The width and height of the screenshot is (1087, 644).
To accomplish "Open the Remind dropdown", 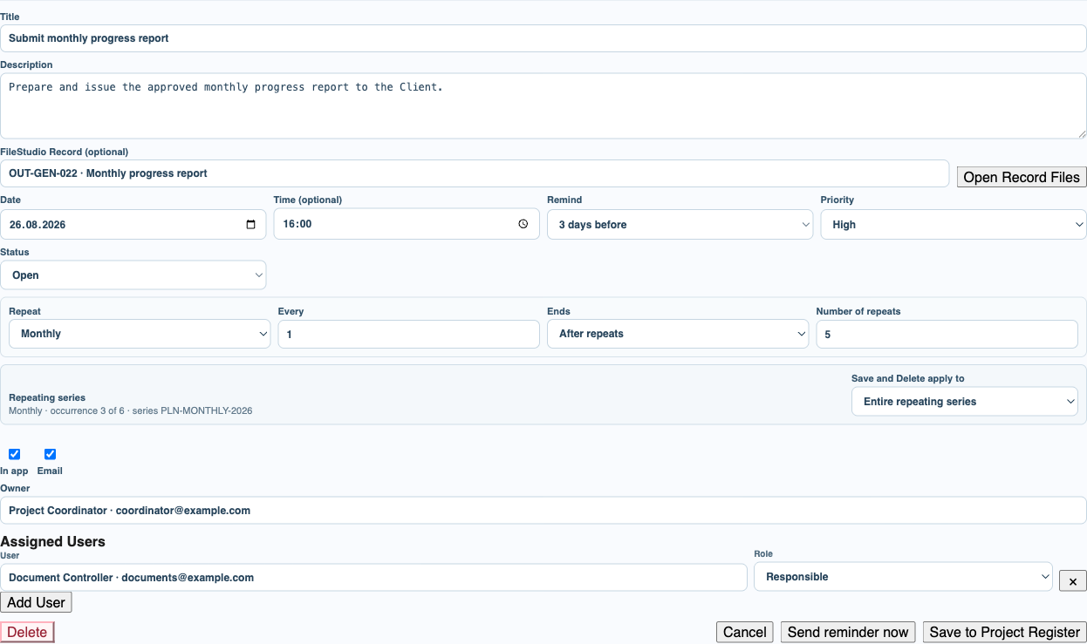I will point(680,225).
